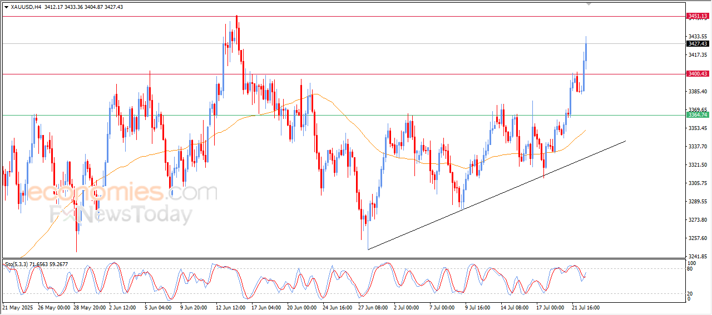The image size is (712, 315).
Task: Click the stochastic 80 level label
Action: 690,269
